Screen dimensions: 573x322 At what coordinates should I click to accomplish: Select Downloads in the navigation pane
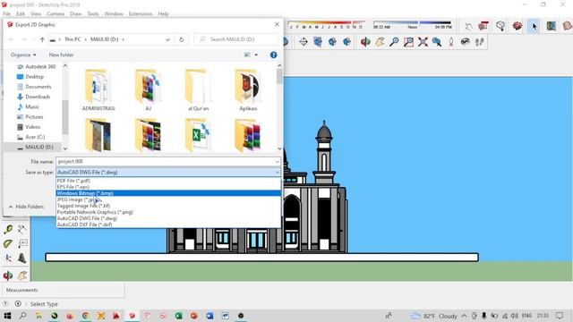(x=38, y=97)
